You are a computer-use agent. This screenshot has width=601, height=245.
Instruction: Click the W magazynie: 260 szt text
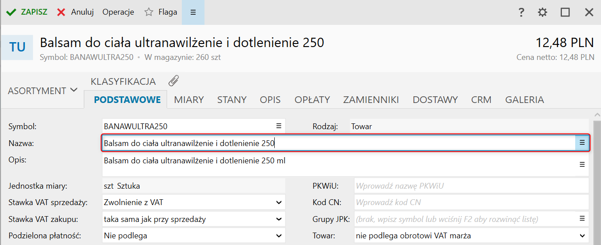pos(183,57)
